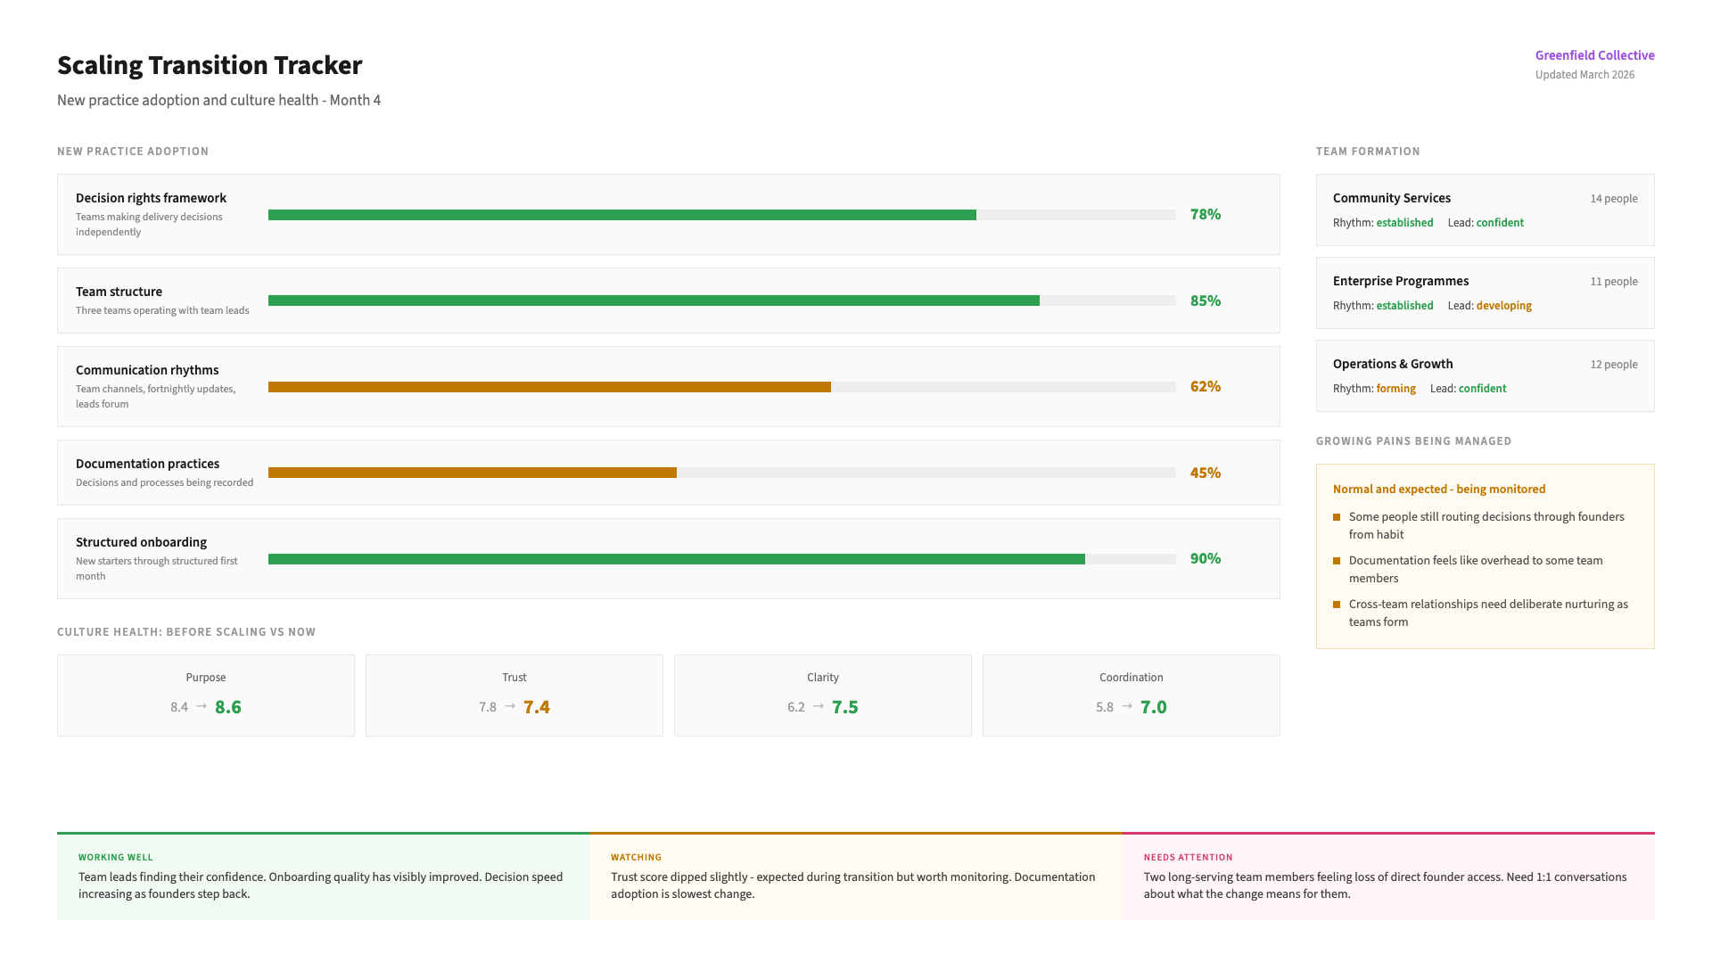This screenshot has width=1712, height=963.
Task: Click the Greenfield Collective link
Action: tap(1594, 55)
